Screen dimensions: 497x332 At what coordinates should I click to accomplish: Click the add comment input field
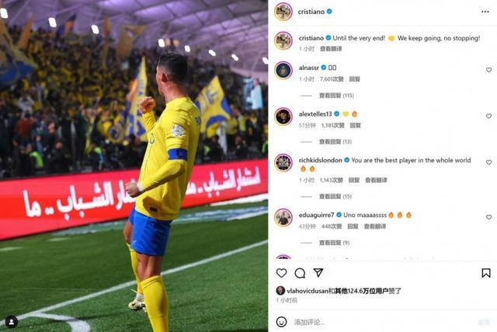pyautogui.click(x=384, y=322)
